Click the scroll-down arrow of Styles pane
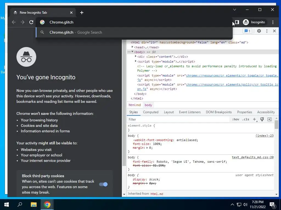Viewport: 281px width, 210px height. (276, 194)
